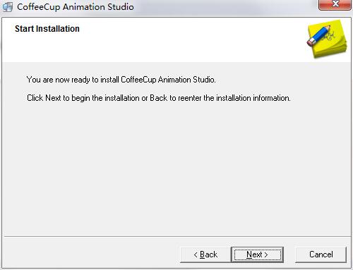Click the "You are now ready to install" line
Screen dimensions: 353x270
(x=121, y=80)
